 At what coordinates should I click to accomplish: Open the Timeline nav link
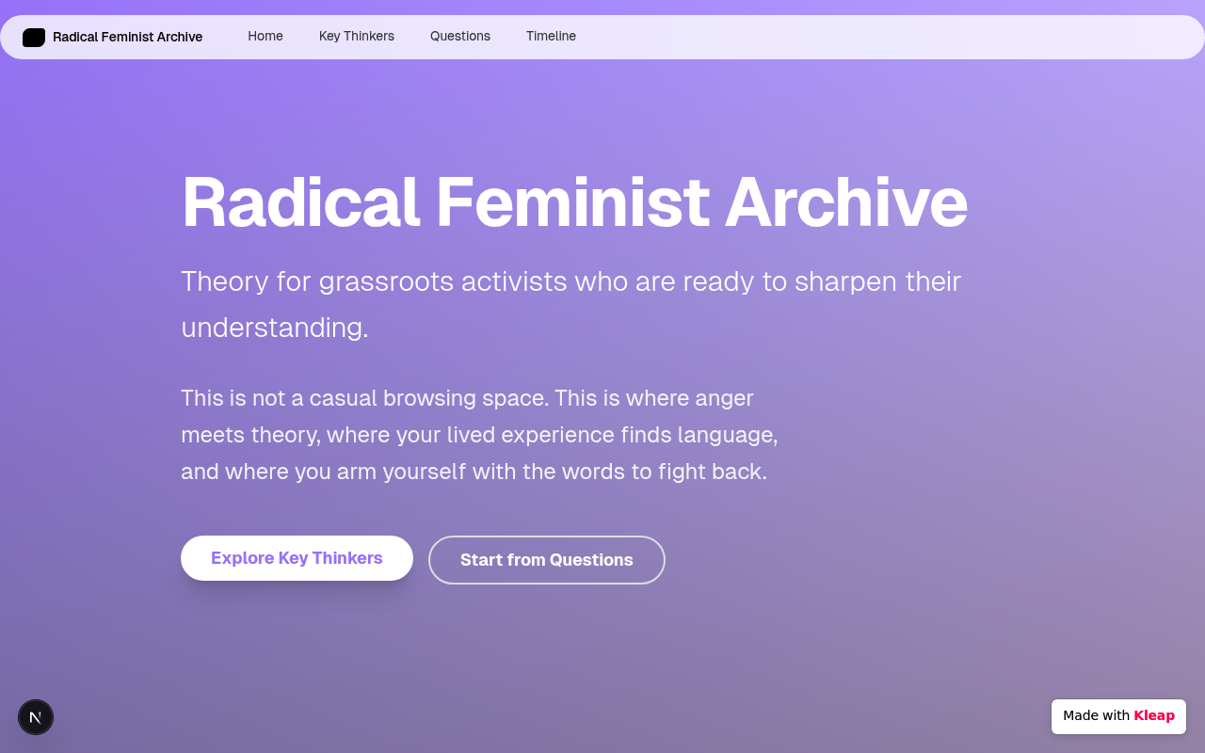(x=551, y=37)
